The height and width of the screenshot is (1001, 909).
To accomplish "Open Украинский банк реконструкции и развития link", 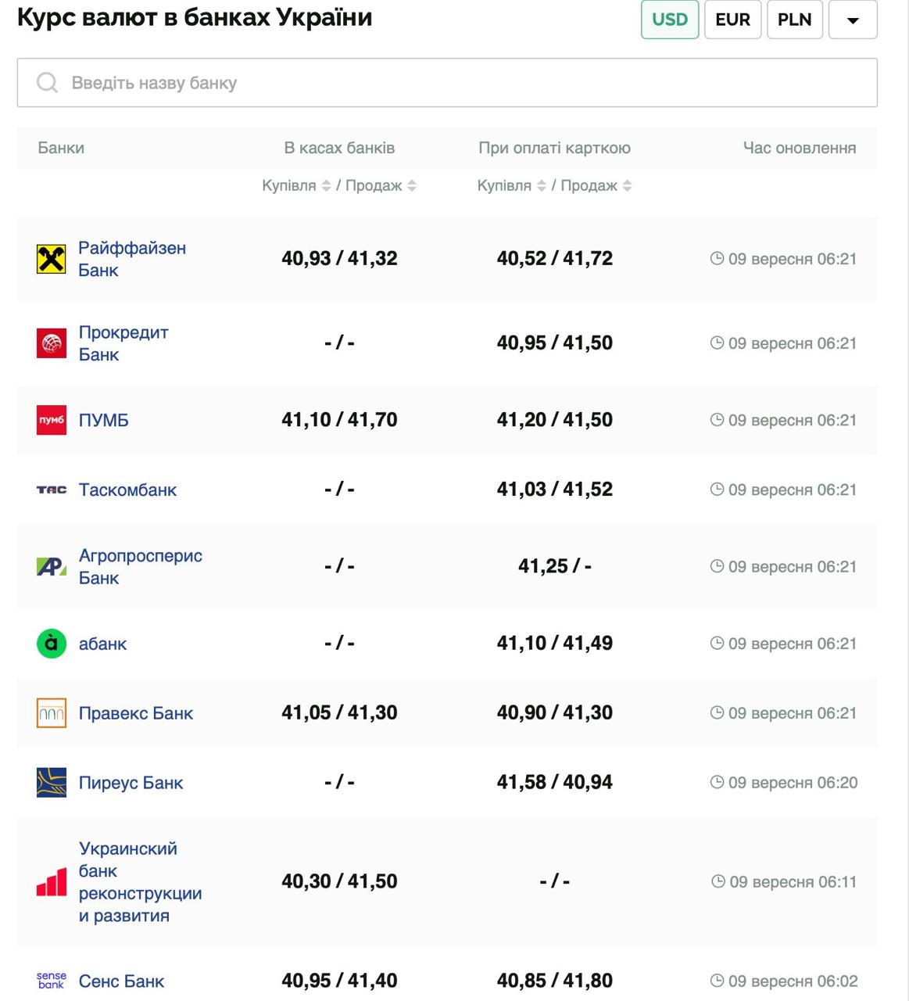I will pos(140,881).
